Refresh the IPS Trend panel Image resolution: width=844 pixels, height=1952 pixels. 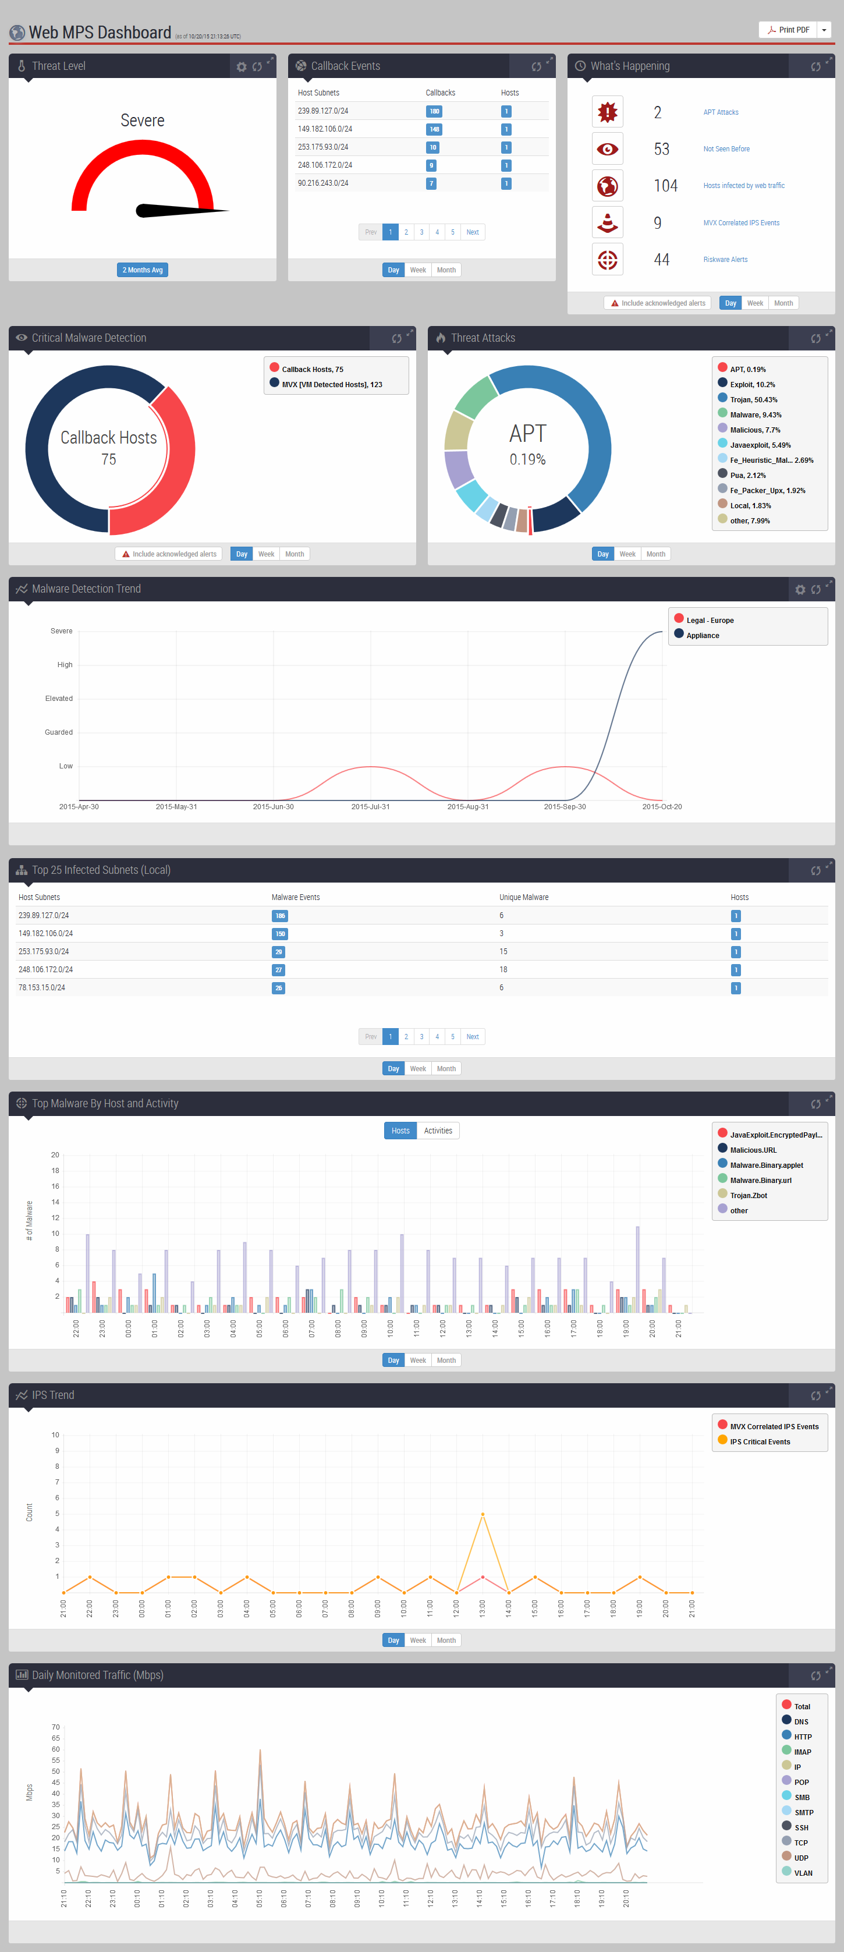coord(816,1396)
